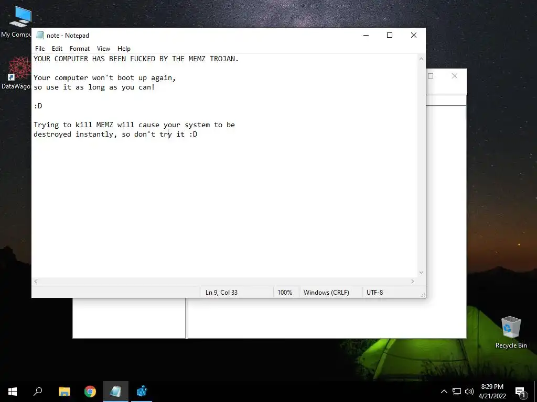The image size is (537, 402).
Task: Open the Format menu in Notepad
Action: tap(80, 49)
